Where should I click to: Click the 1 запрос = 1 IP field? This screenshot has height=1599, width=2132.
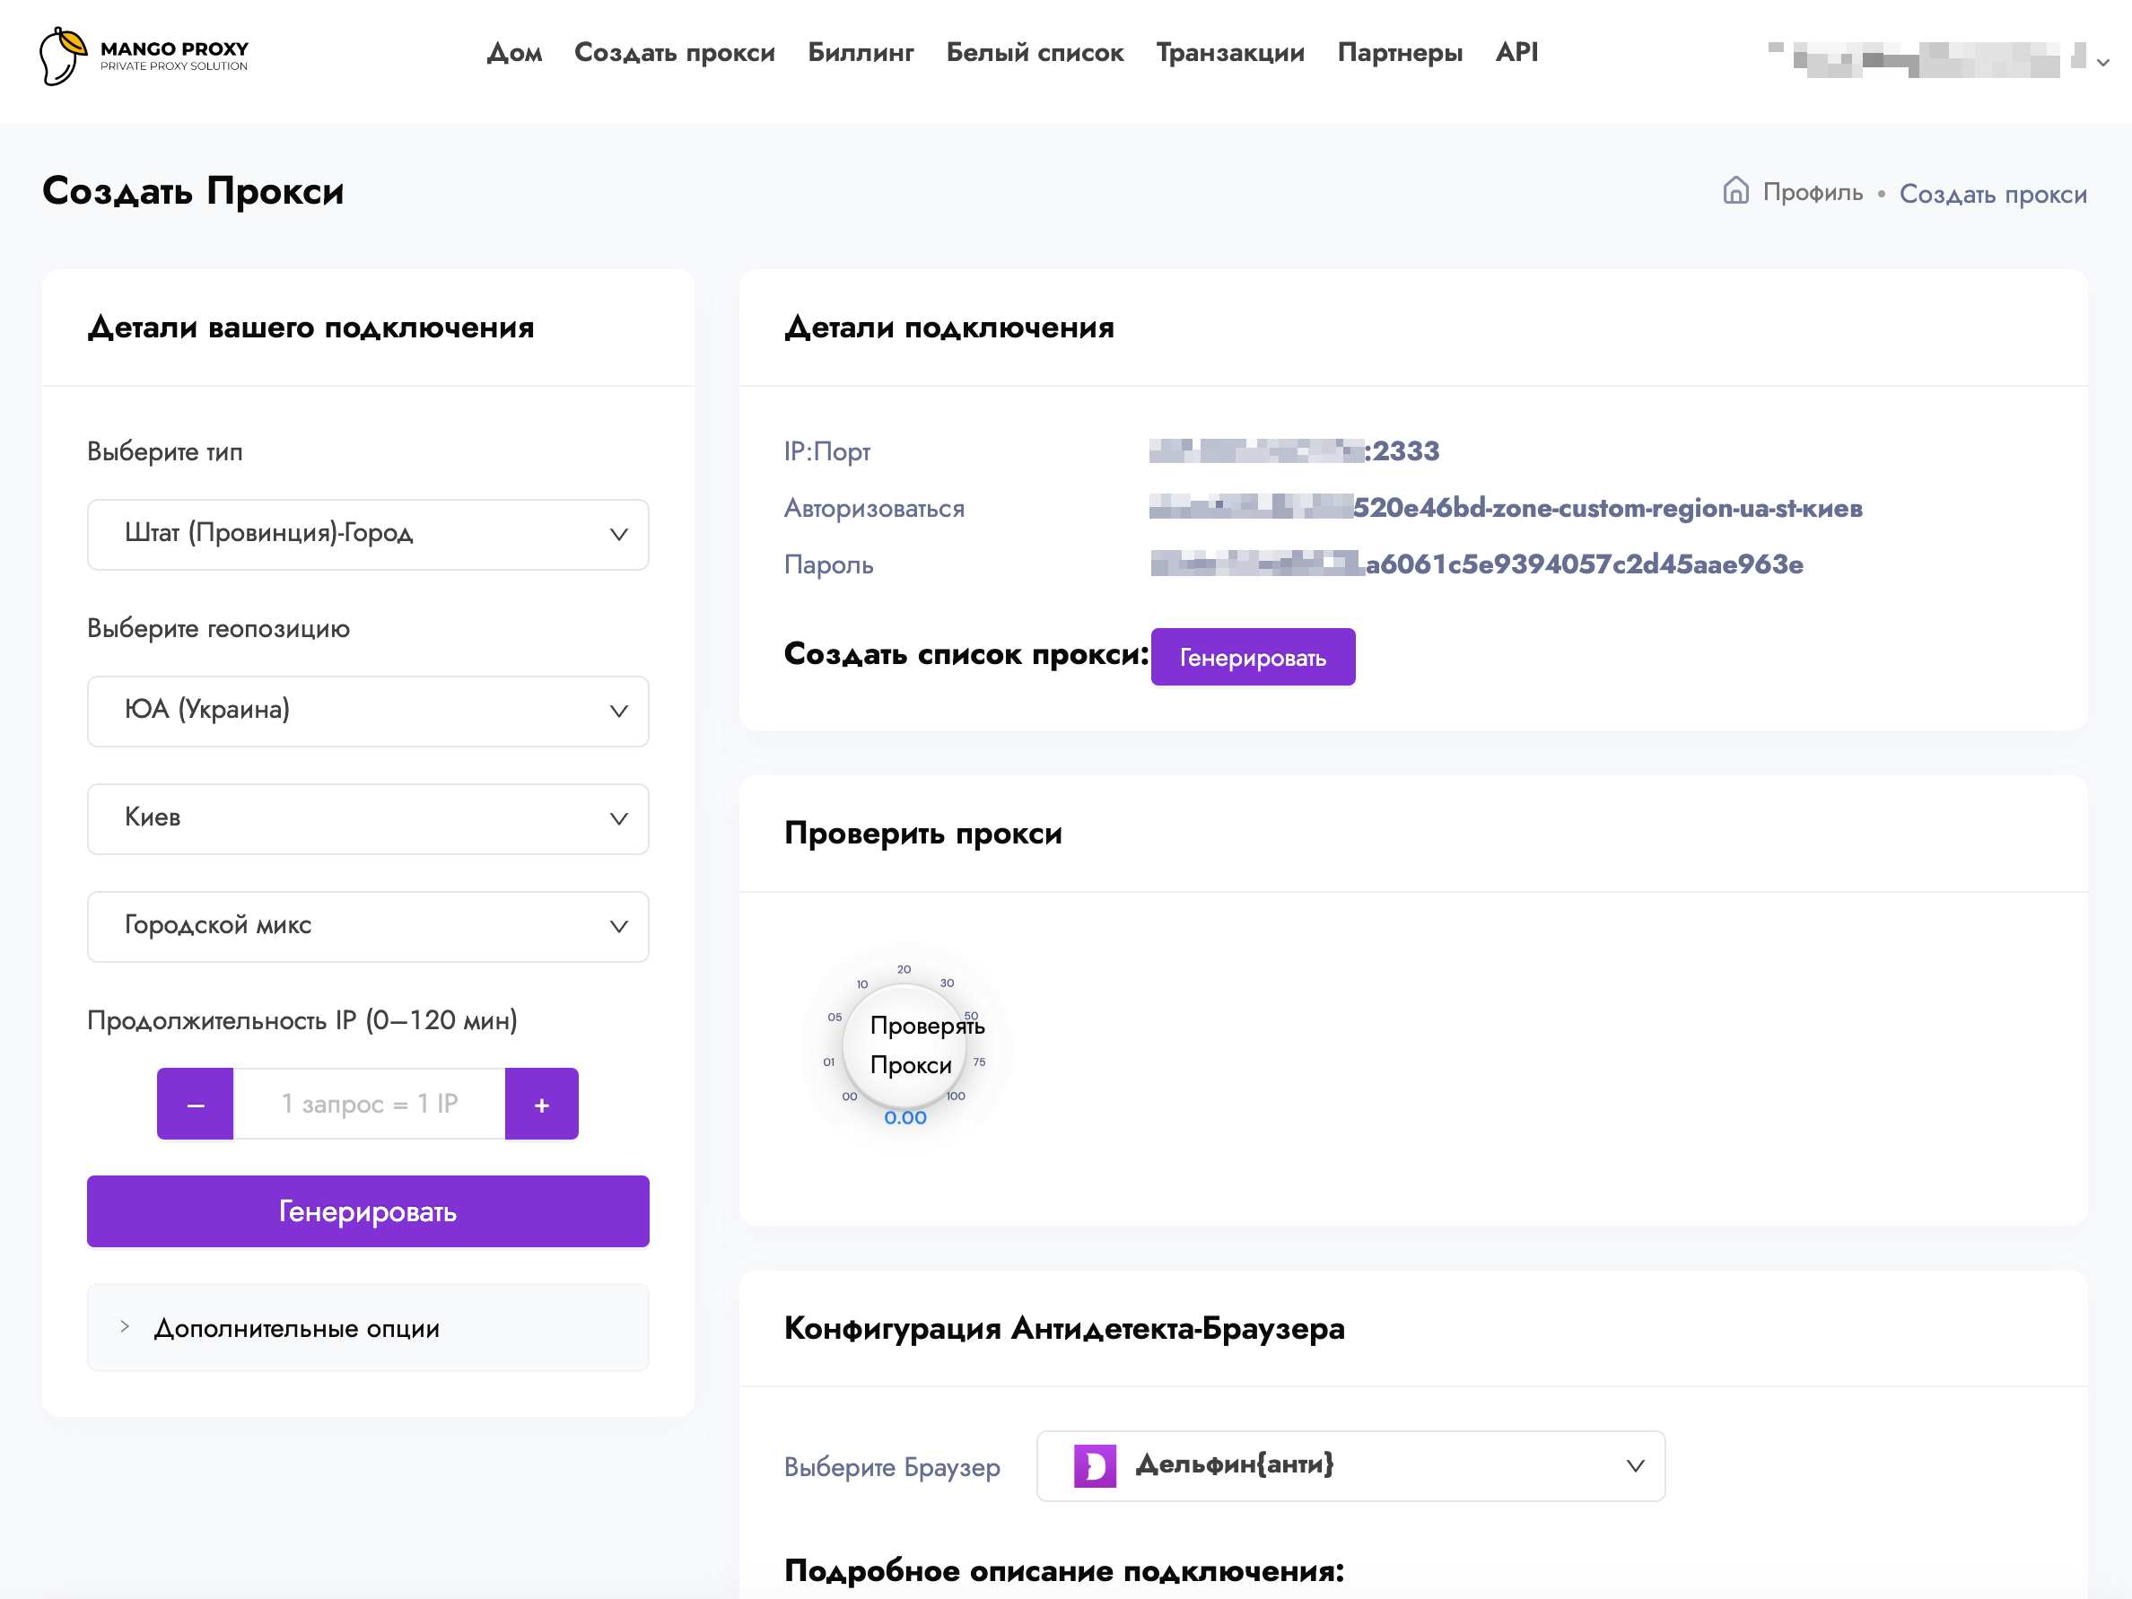369,1104
